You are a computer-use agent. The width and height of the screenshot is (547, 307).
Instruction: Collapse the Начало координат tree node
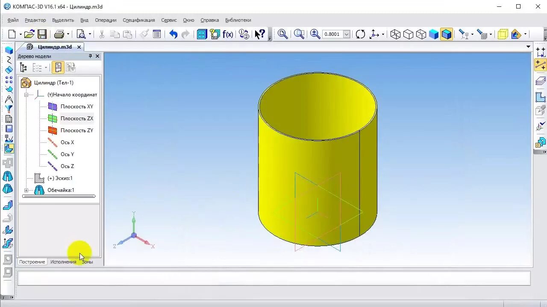(x=26, y=95)
